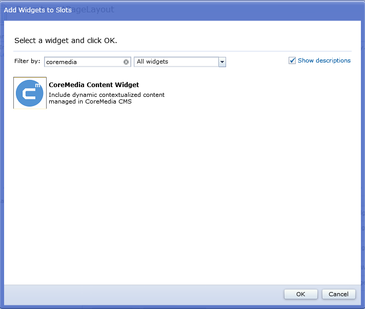Select the CoreMedia Content Widget title

pyautogui.click(x=94, y=85)
